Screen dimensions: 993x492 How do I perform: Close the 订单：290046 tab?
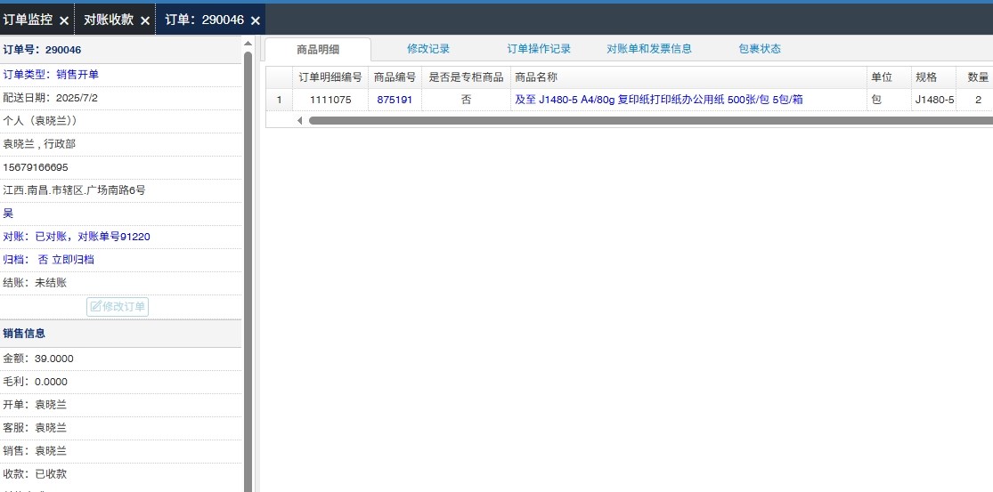[256, 20]
